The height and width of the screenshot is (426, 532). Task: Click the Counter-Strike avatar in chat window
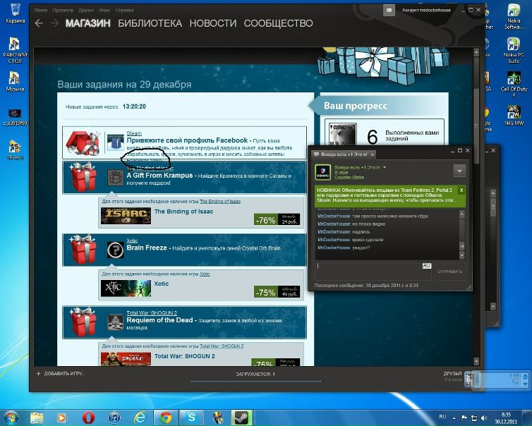[320, 171]
